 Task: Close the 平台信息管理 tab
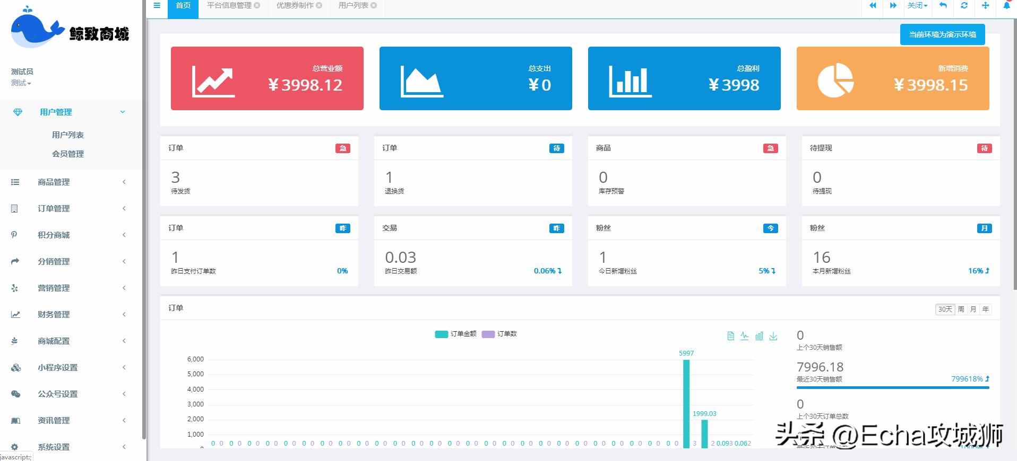tap(257, 6)
